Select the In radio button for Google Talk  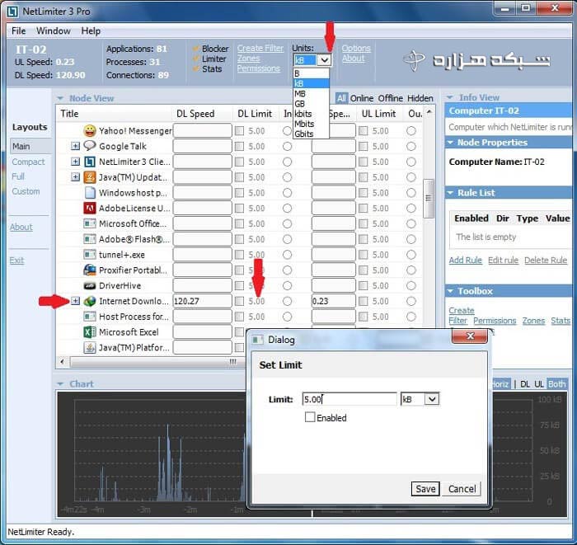pyautogui.click(x=287, y=146)
